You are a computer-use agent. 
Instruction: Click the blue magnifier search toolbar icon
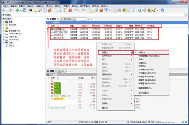[140, 10]
